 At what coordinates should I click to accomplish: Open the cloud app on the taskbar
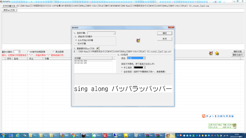pos(97,136)
